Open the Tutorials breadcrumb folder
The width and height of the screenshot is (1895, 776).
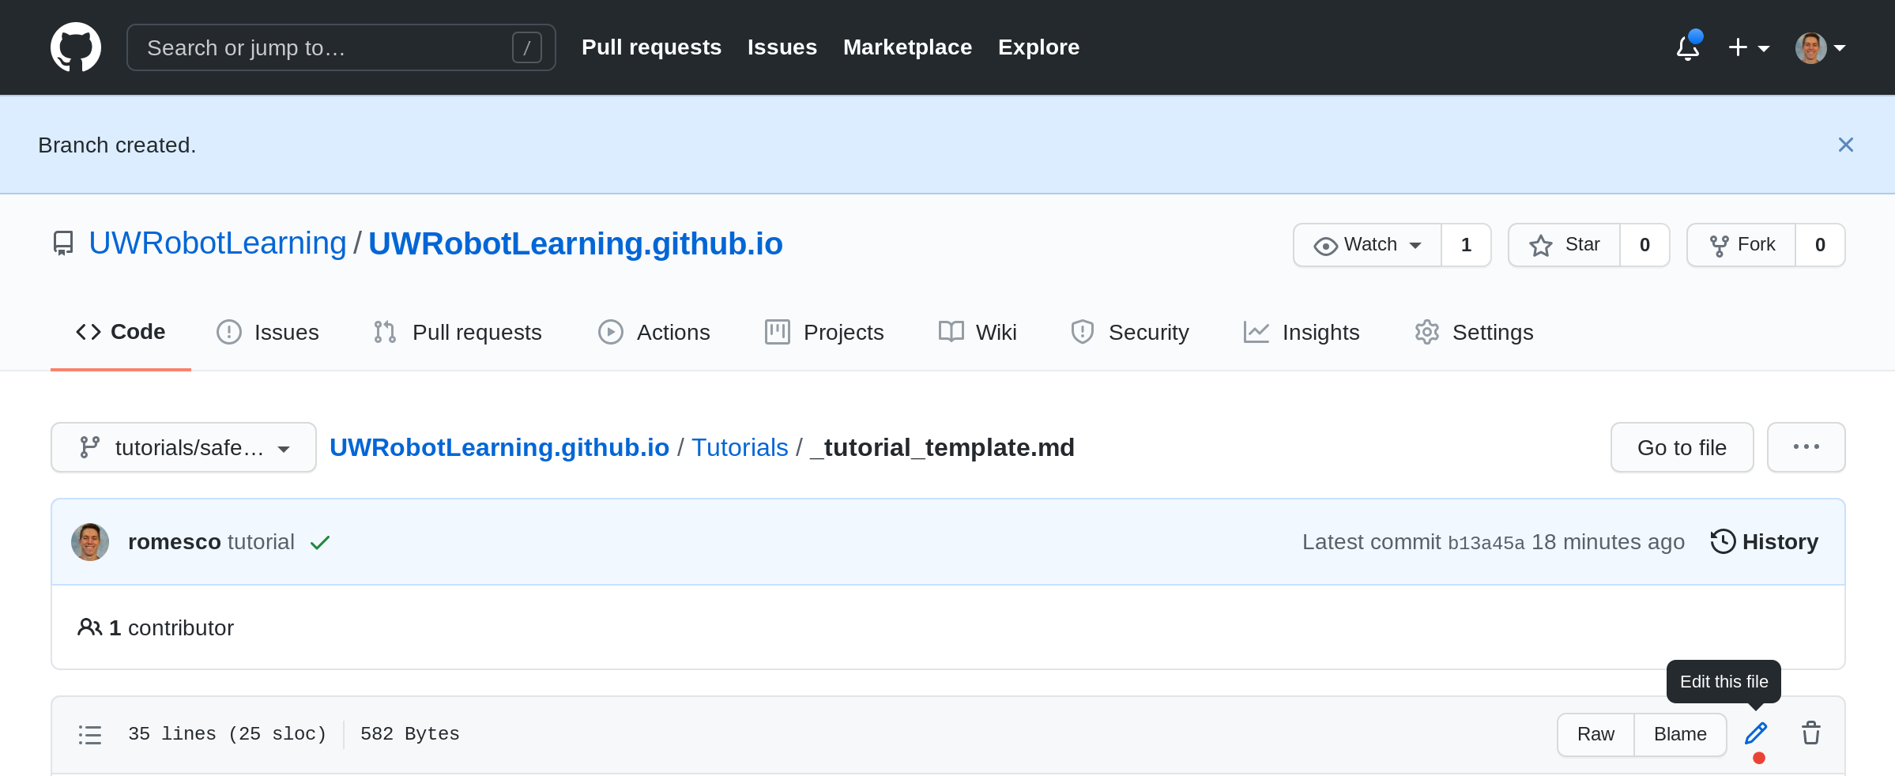click(x=740, y=447)
